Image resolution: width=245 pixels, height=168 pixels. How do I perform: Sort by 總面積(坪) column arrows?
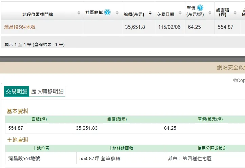click(235, 13)
